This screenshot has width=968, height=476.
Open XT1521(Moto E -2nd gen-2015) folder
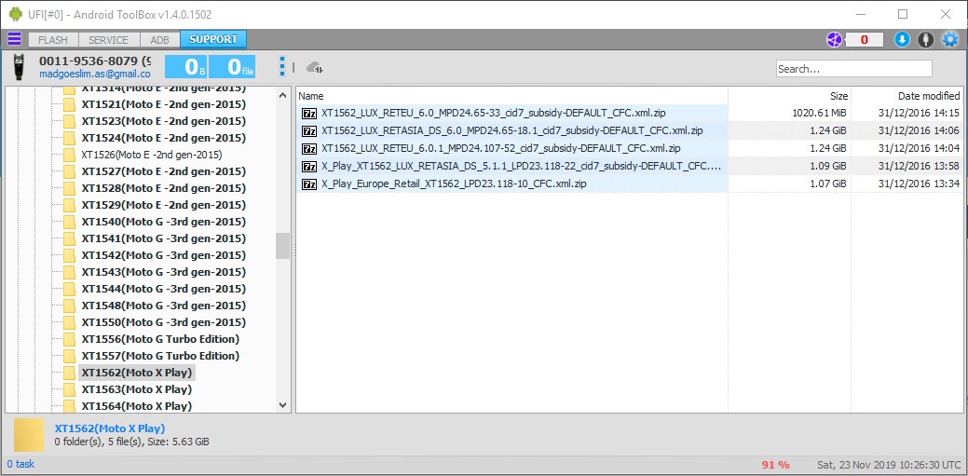163,104
